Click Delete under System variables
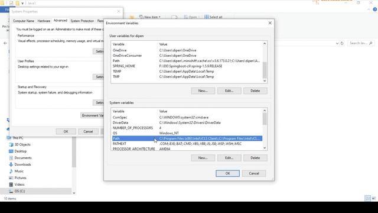This screenshot has height=213, width=378. (255, 158)
